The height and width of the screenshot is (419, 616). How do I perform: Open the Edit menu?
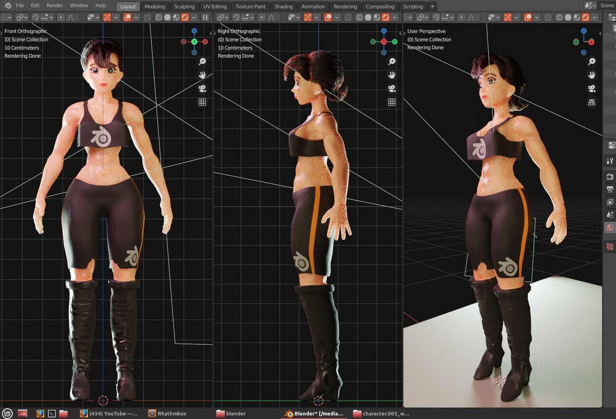[35, 6]
